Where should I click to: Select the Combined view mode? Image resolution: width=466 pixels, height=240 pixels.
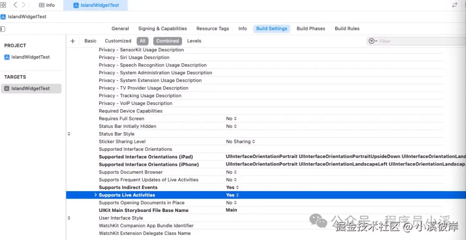(x=167, y=41)
